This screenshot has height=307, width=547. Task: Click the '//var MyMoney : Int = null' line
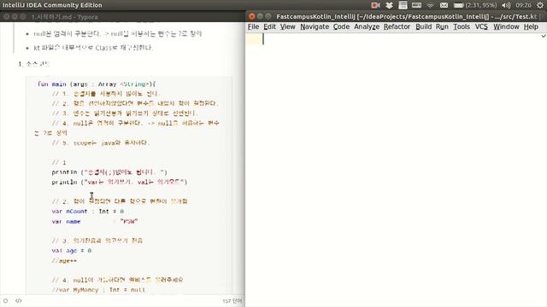tap(98, 290)
